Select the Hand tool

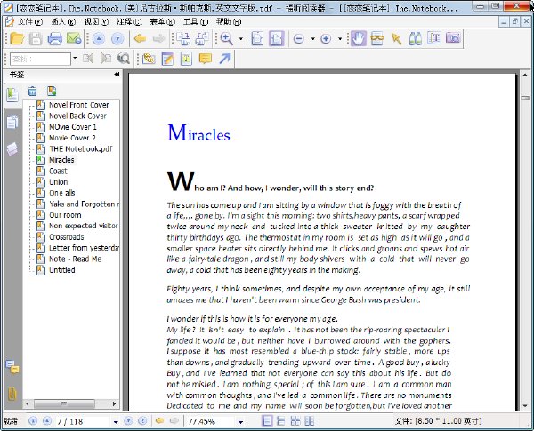359,38
